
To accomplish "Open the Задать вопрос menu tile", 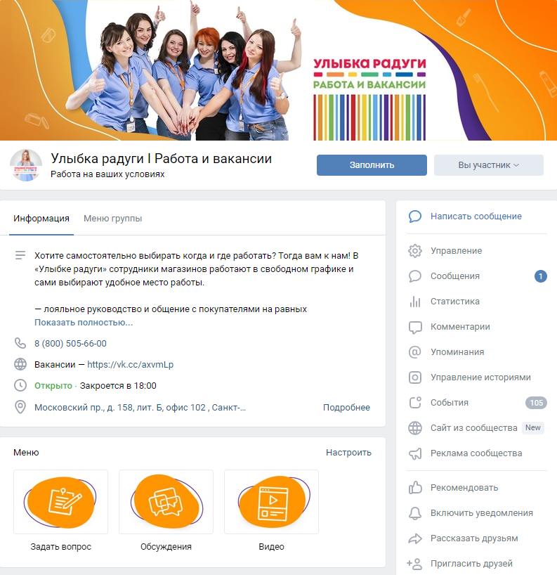I will [61, 511].
